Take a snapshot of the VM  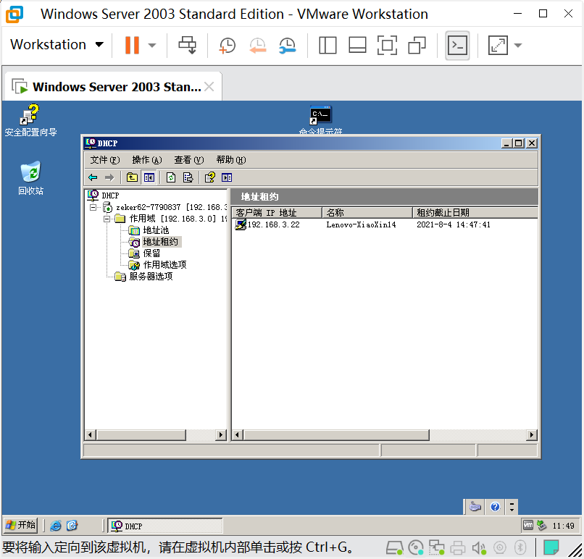(x=228, y=46)
